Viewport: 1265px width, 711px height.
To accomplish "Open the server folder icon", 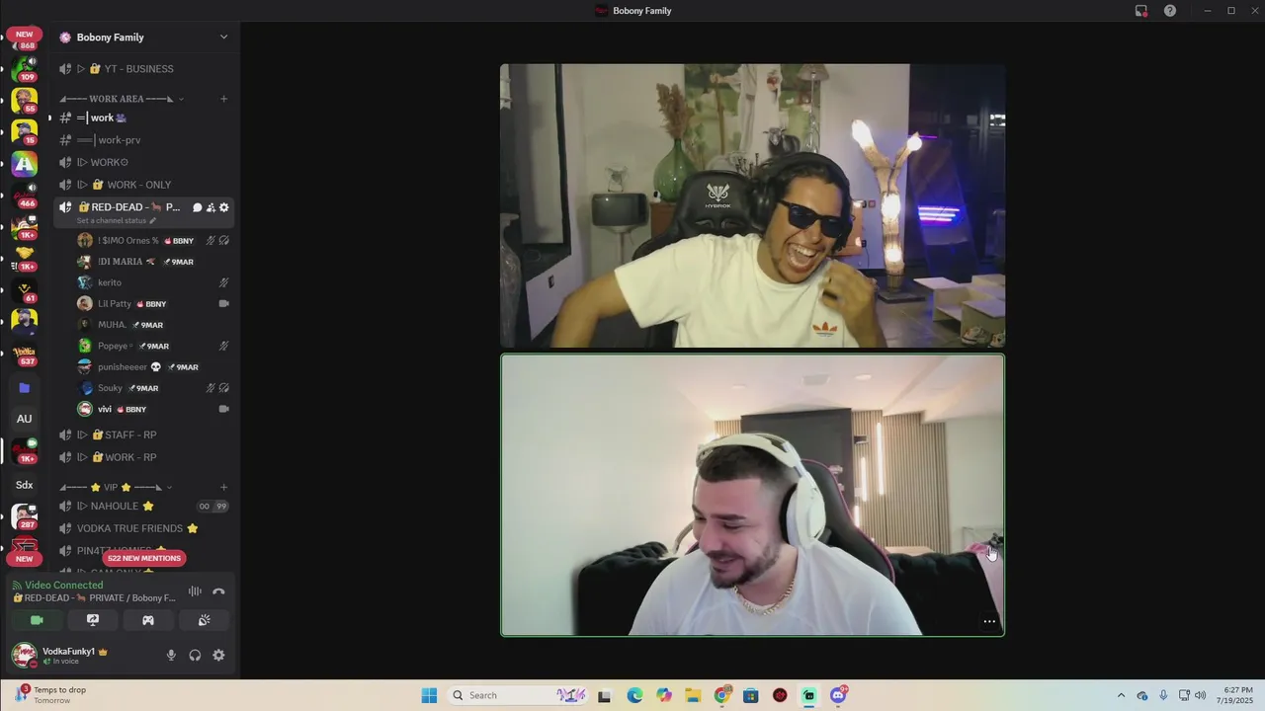I will (24, 388).
